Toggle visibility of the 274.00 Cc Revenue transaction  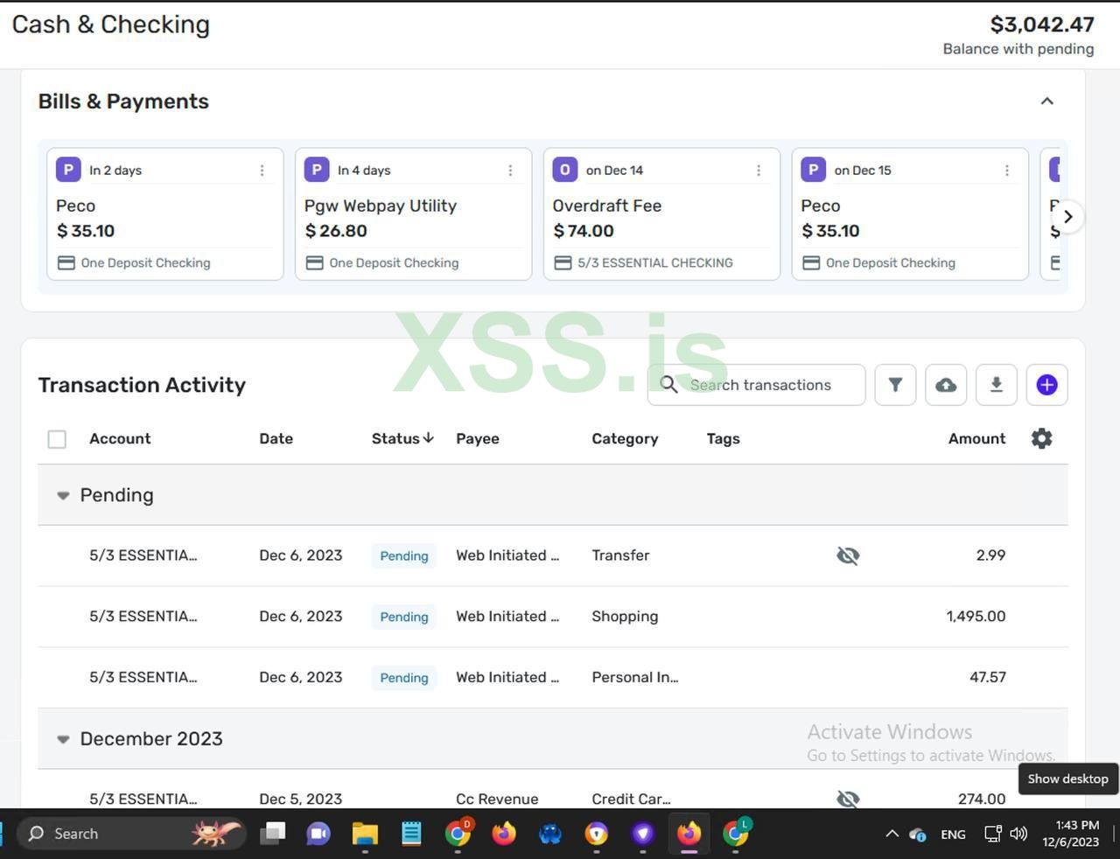(848, 799)
